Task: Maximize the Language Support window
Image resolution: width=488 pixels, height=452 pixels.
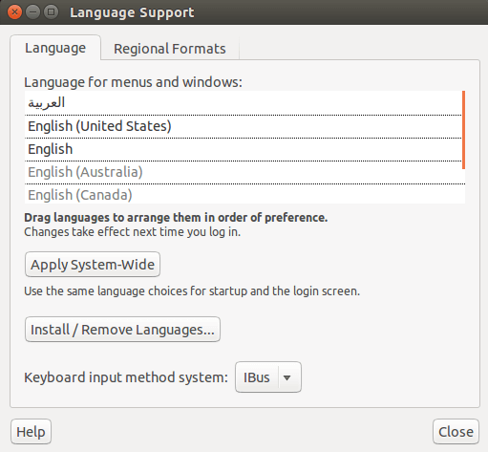Action: click(x=51, y=12)
